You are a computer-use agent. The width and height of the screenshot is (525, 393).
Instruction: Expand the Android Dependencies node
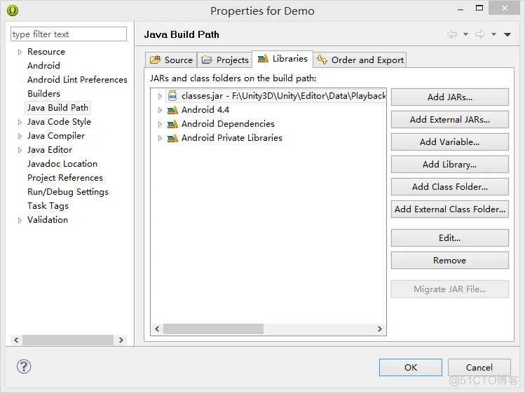pyautogui.click(x=160, y=124)
